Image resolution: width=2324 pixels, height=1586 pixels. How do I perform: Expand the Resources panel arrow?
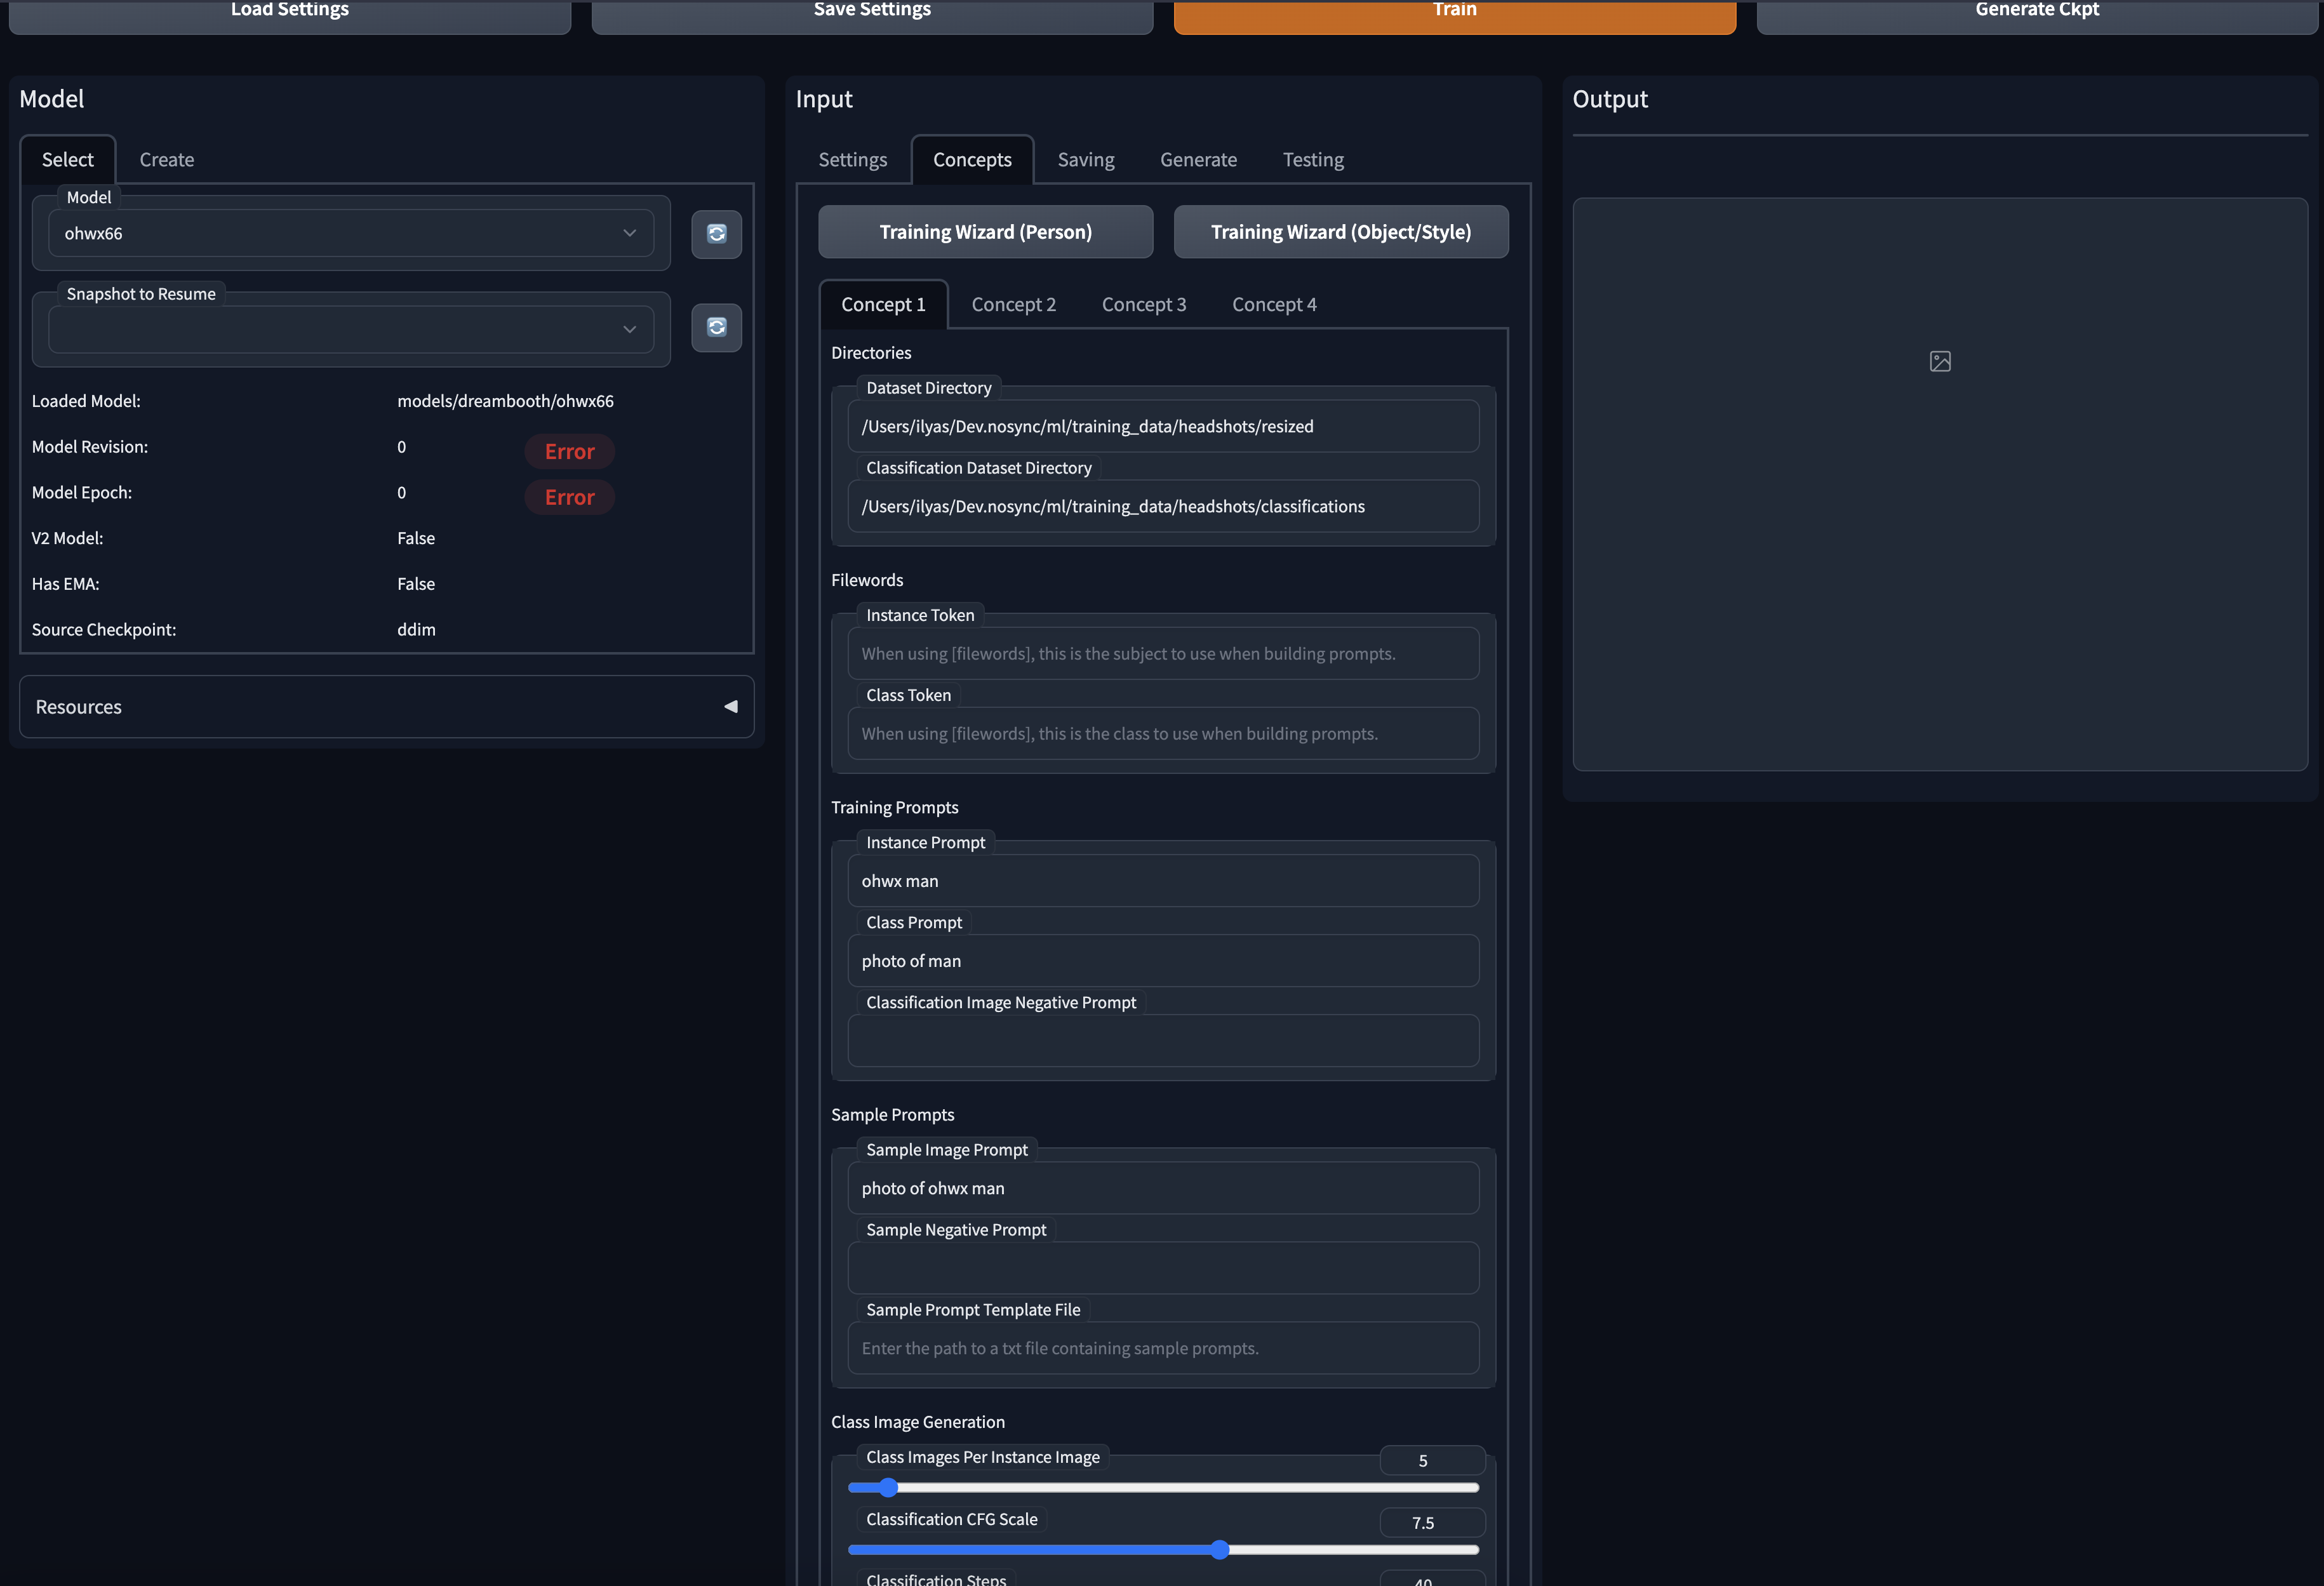point(731,707)
